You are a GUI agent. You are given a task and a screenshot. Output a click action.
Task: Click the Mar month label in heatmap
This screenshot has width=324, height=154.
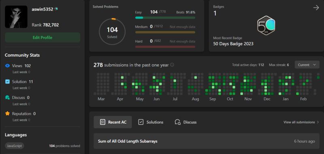click(101, 99)
